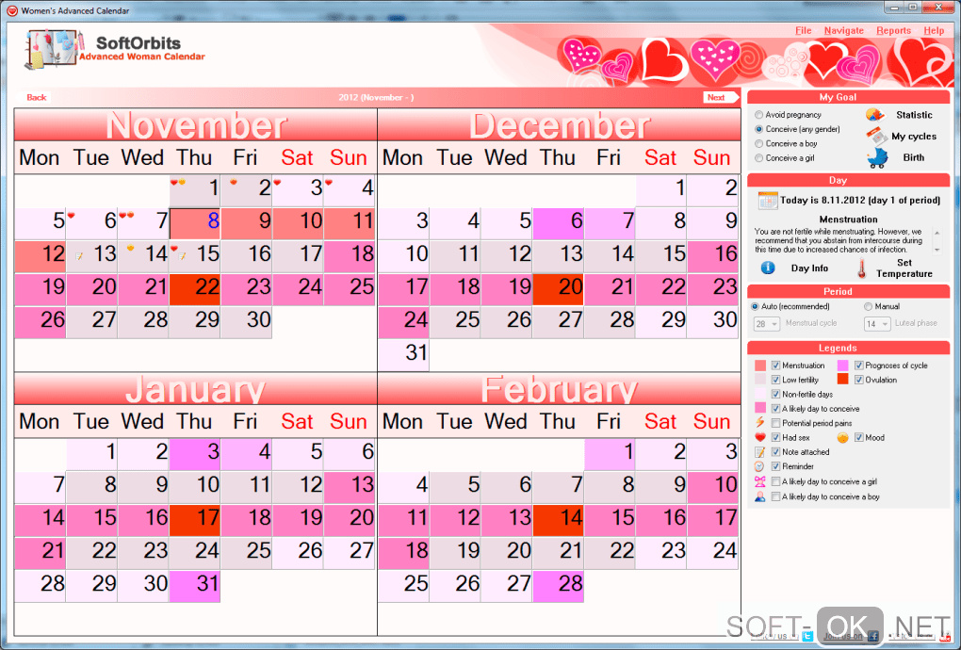
Task: Click the Today calendar icon
Action: [767, 201]
